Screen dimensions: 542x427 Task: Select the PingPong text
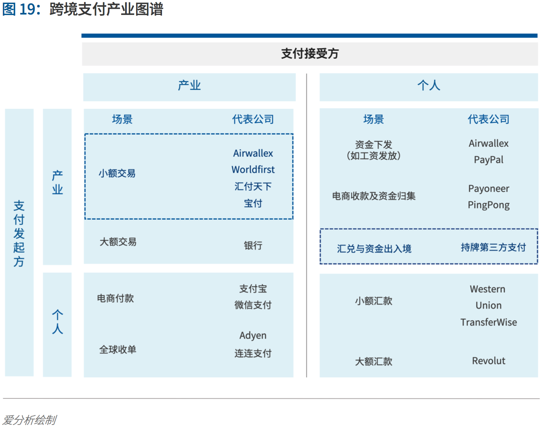(489, 205)
